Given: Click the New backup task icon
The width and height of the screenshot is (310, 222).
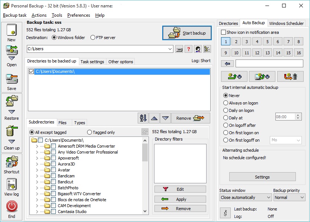Looking at the screenshot, I should point(12,30).
